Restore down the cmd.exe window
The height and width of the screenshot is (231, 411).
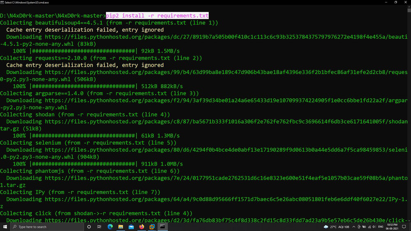point(396,2)
